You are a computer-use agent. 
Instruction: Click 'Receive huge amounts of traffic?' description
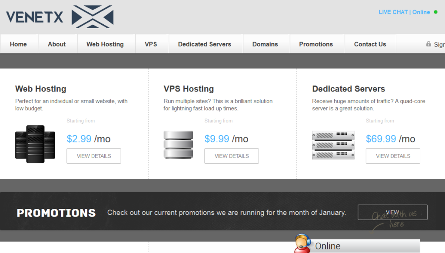click(369, 105)
